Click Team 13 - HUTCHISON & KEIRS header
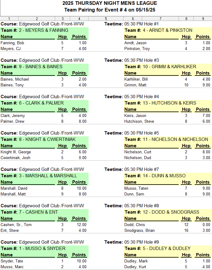Image resolution: width=212 pixels, height=270 pixels. [x=168, y=103]
